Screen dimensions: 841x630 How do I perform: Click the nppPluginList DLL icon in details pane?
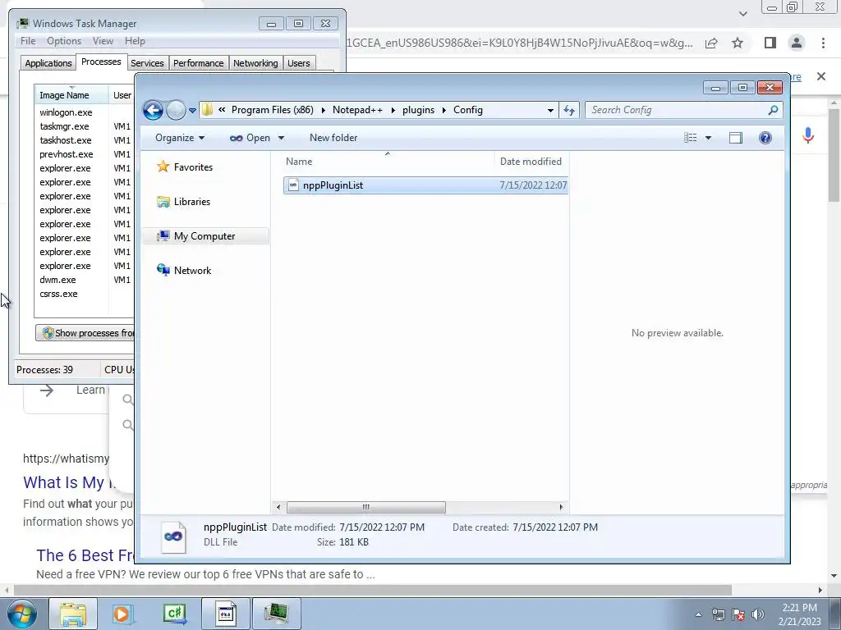coord(173,536)
